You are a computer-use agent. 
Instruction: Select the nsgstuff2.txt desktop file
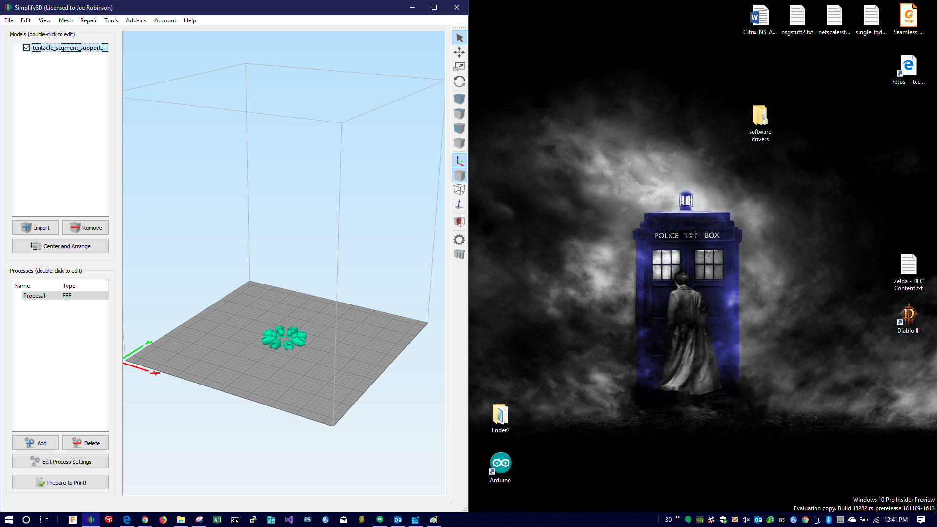point(797,20)
